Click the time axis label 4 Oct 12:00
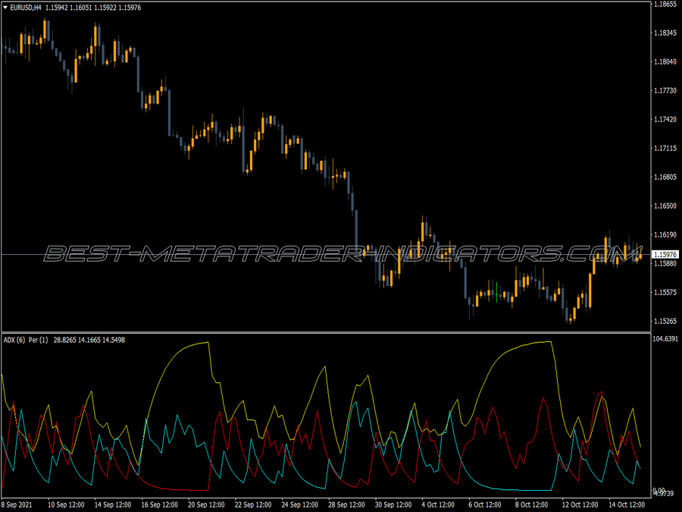 (x=438, y=505)
